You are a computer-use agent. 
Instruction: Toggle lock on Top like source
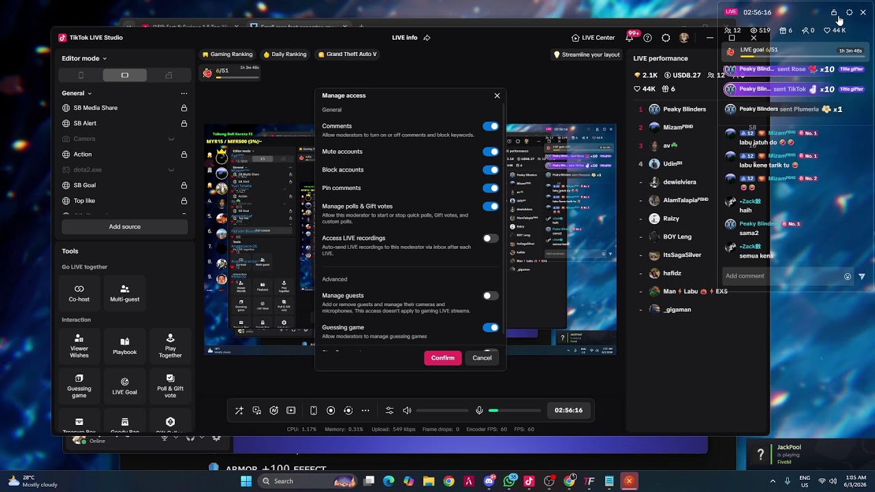(184, 201)
